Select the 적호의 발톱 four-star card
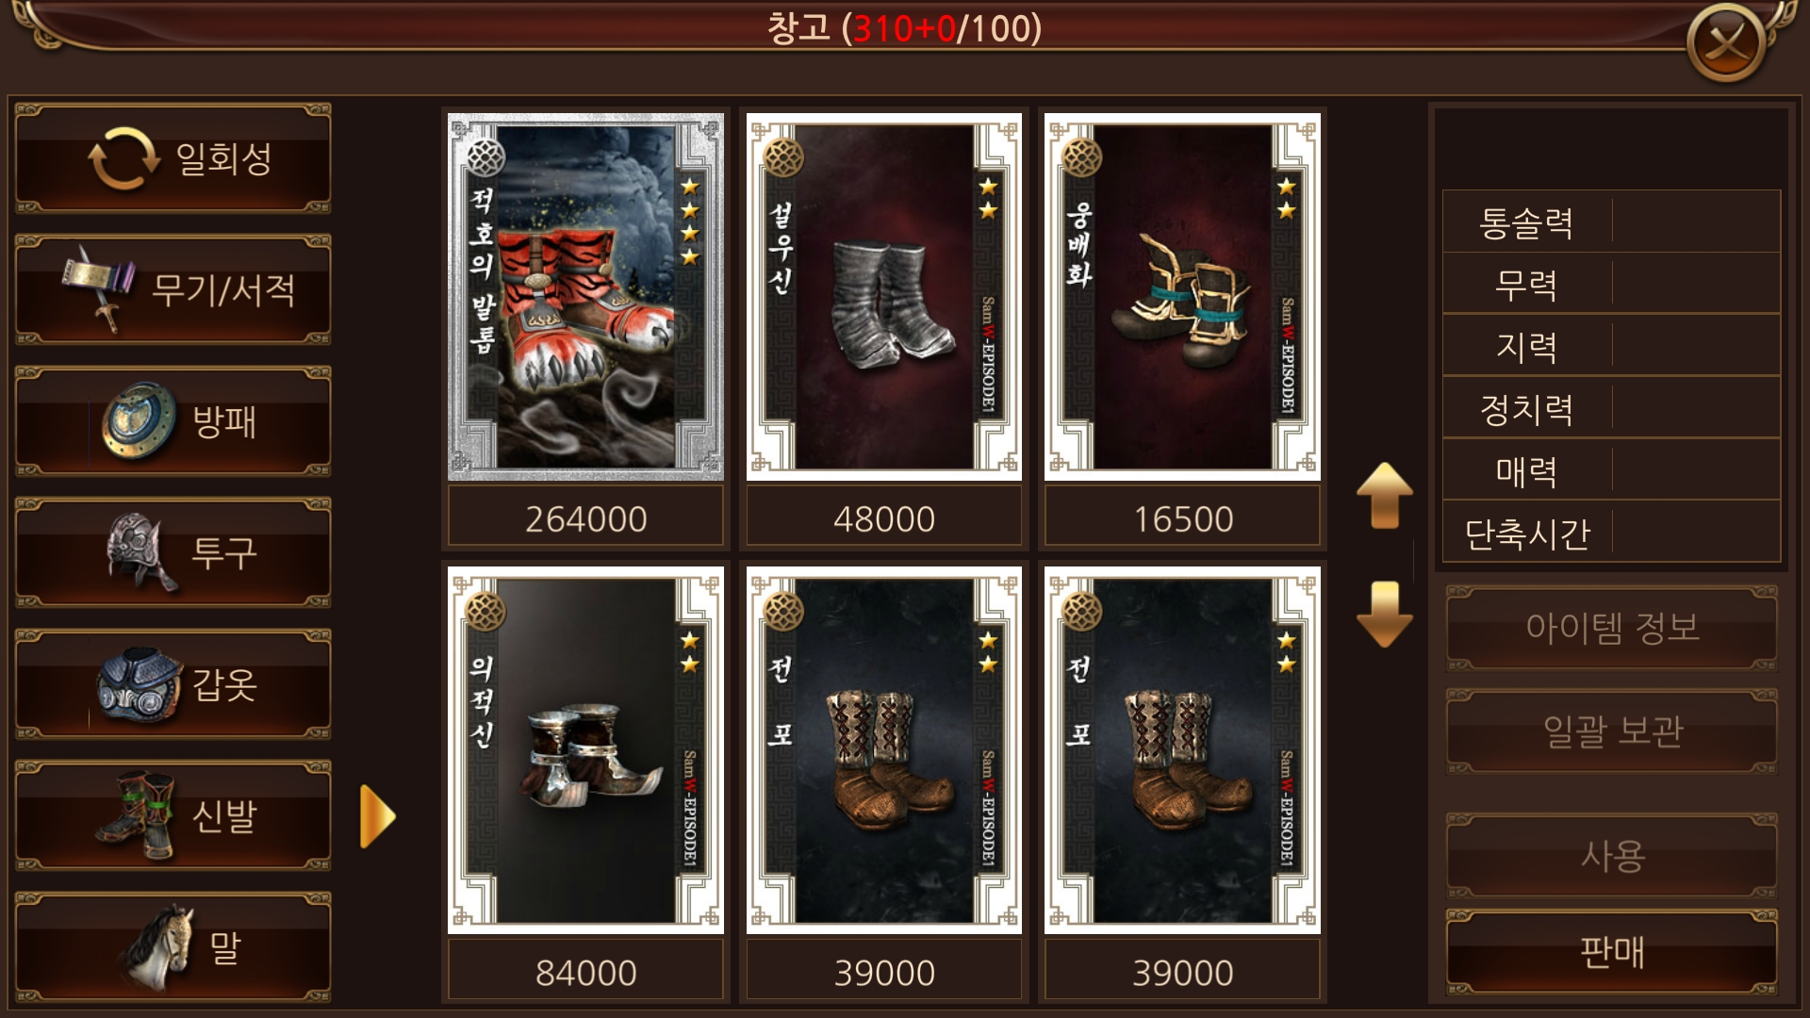The height and width of the screenshot is (1018, 1810). pos(585,297)
